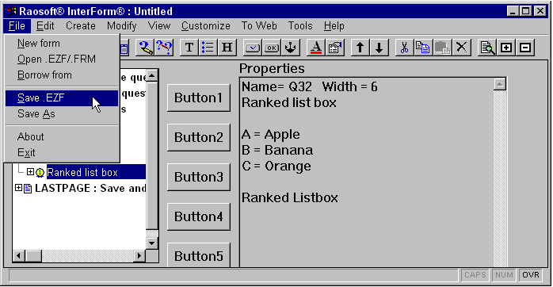
Task: Open the font color A icon
Action: [316, 48]
